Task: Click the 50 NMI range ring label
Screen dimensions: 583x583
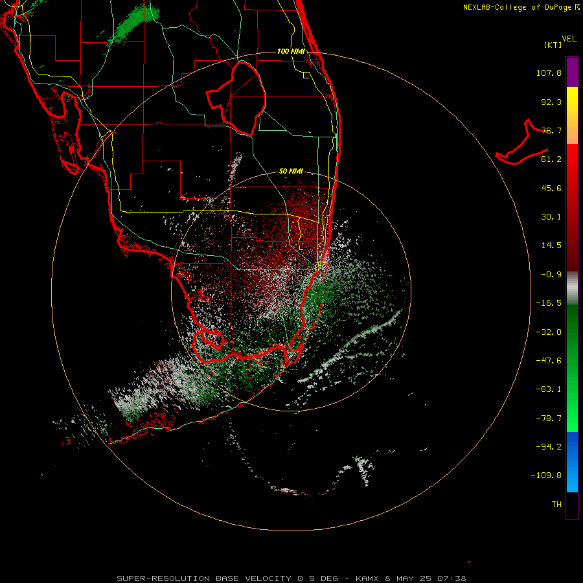Action: click(291, 172)
